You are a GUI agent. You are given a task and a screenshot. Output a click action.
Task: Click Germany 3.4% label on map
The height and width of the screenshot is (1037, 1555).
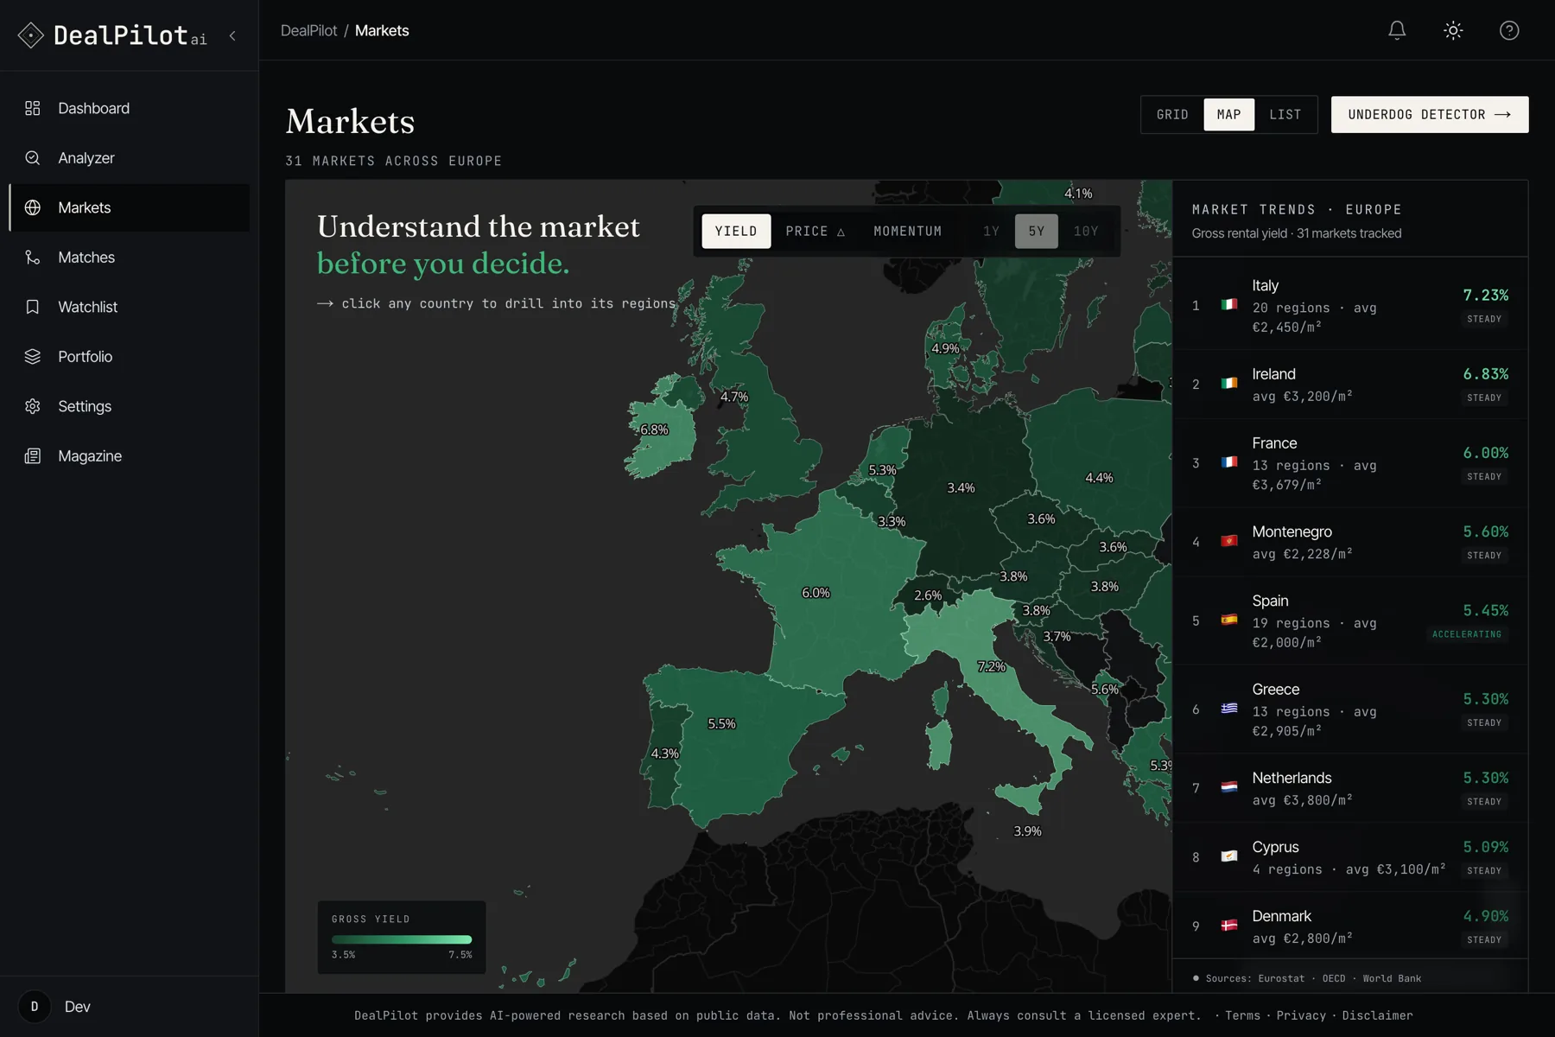(961, 488)
